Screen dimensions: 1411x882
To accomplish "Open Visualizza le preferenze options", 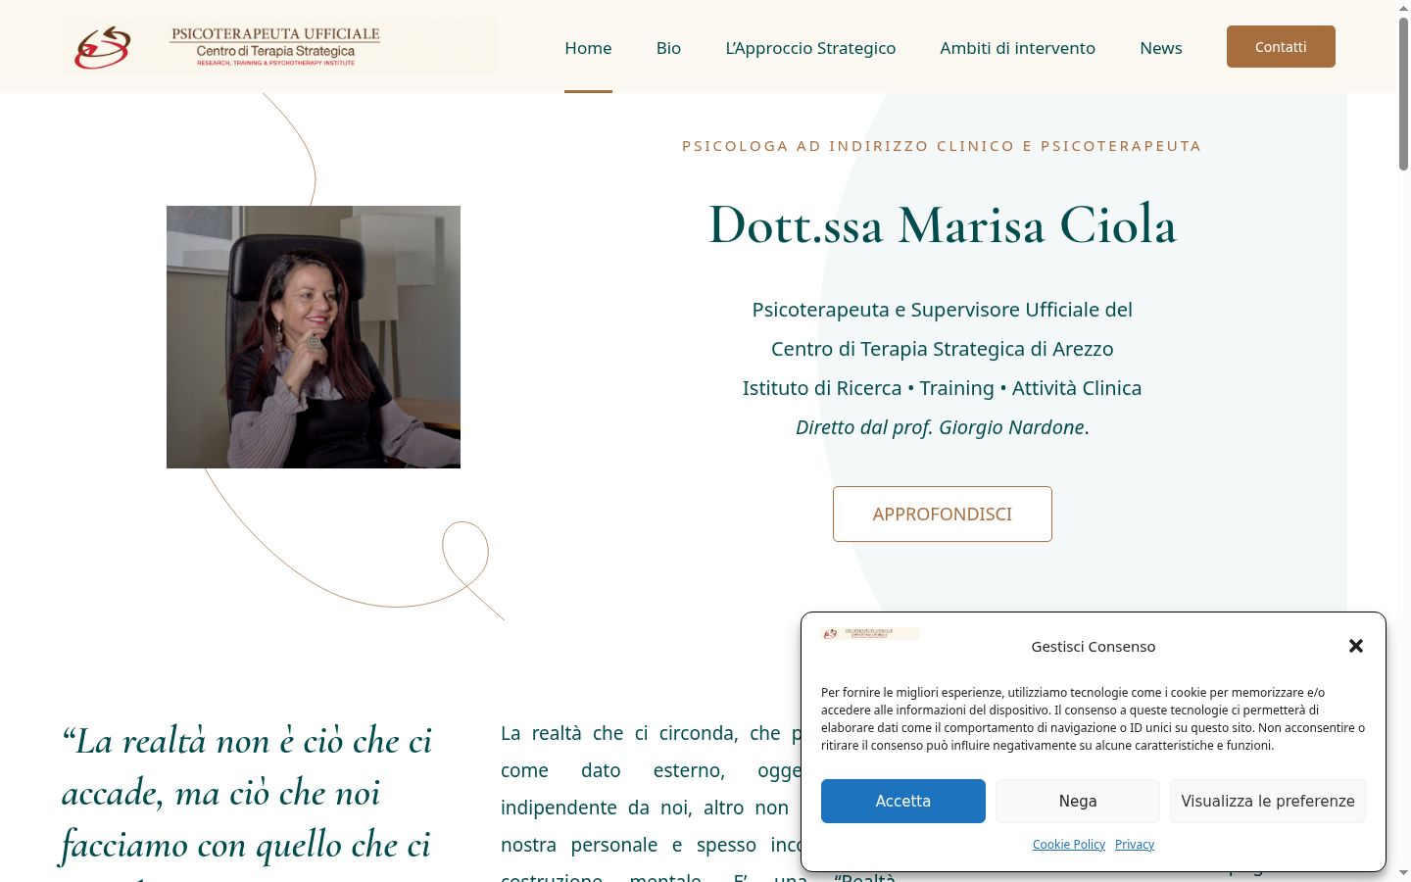I will click(x=1268, y=801).
